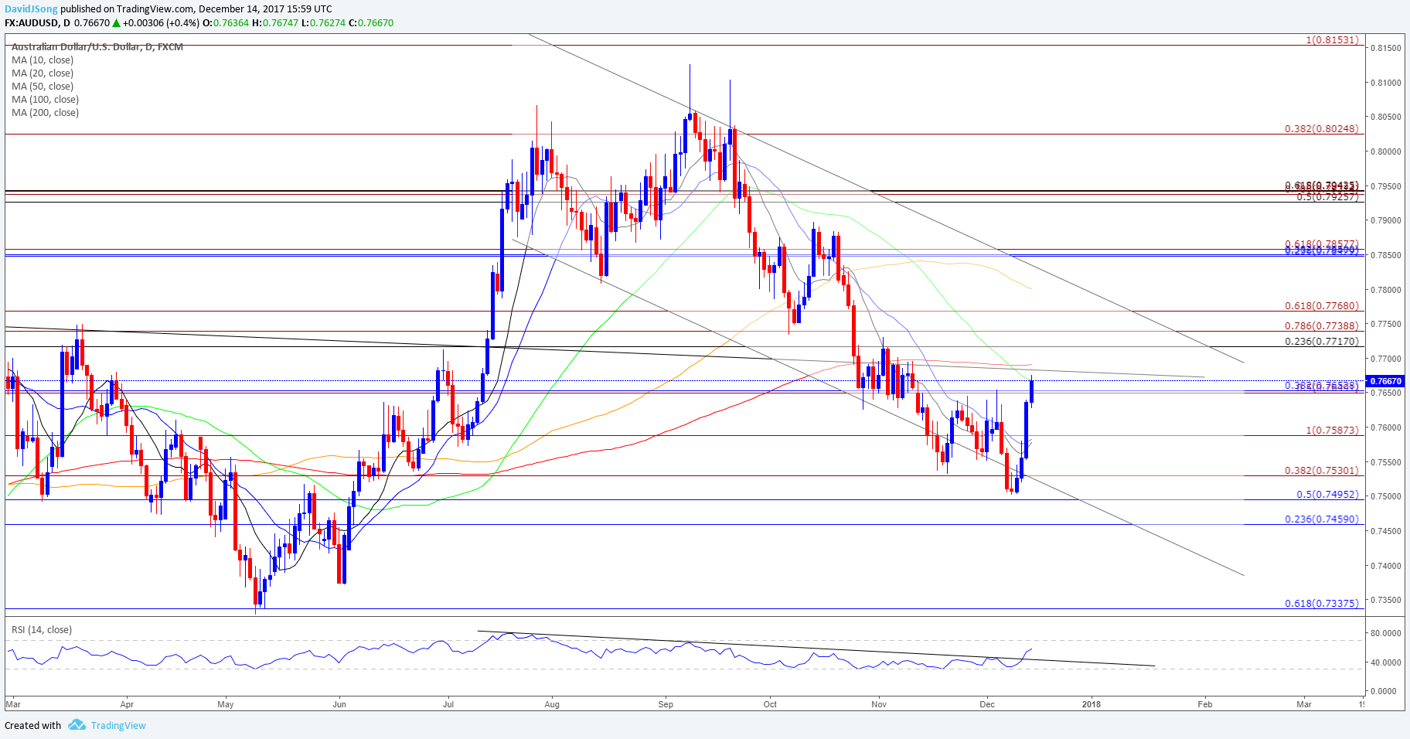Click the 0.236(0.74590) Fibonacci label
Viewport: 1410px width, 739px height.
coord(1322,519)
